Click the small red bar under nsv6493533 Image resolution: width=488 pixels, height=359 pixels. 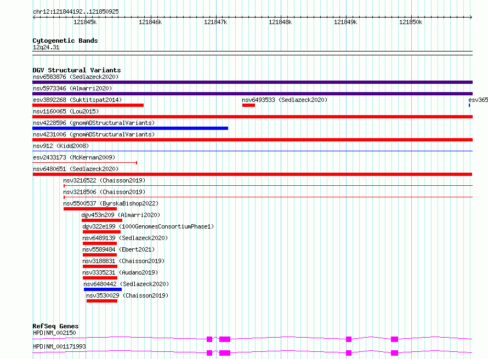tap(249, 105)
